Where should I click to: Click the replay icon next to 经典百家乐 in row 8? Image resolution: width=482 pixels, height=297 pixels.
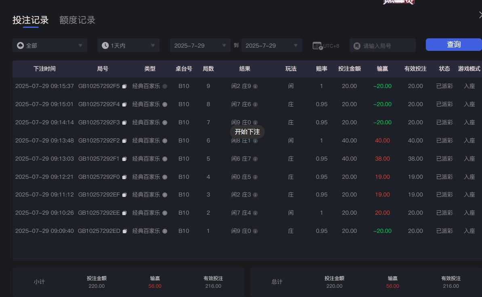tap(165, 213)
